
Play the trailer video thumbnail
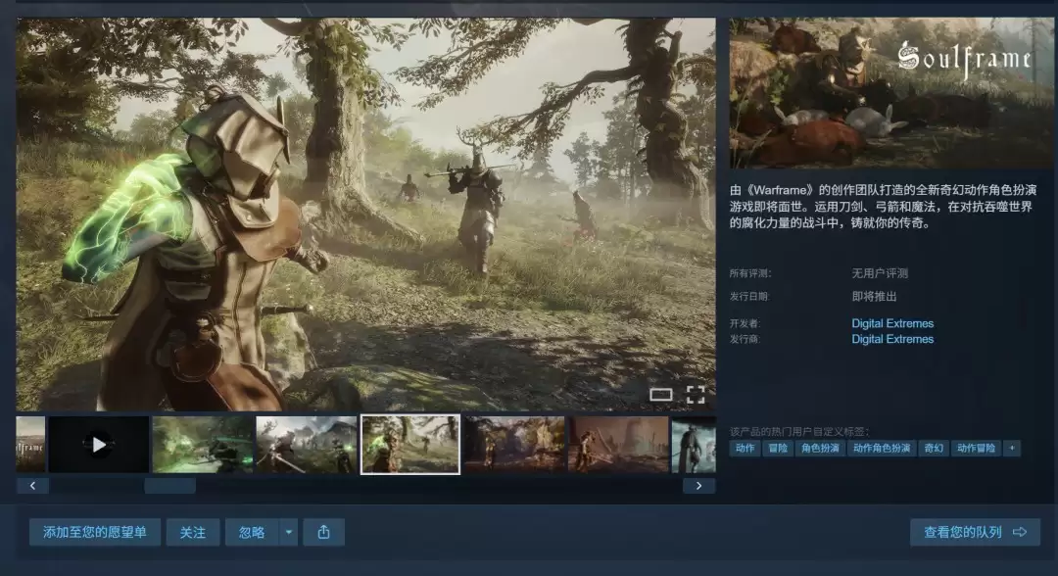click(x=99, y=445)
